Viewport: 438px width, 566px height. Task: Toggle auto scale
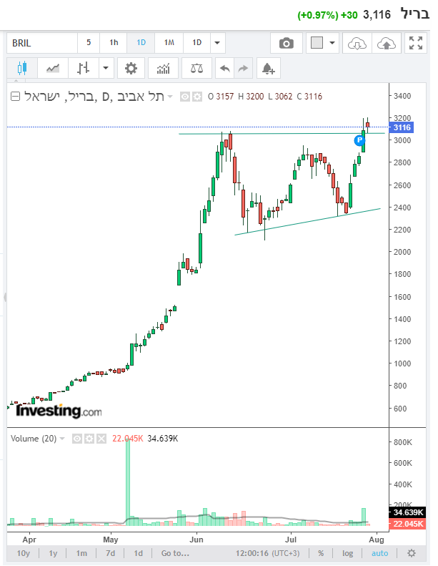tap(380, 553)
